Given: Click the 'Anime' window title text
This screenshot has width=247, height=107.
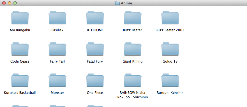Looking at the screenshot, I should coord(126,3).
